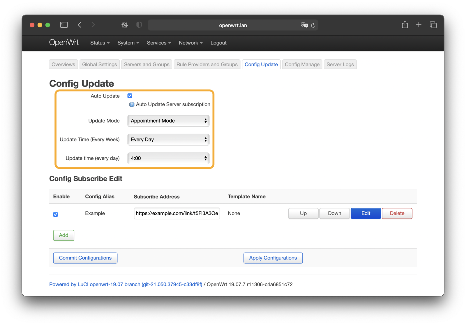The height and width of the screenshot is (325, 466).
Task: Switch to the Server Logs tab
Action: (340, 65)
